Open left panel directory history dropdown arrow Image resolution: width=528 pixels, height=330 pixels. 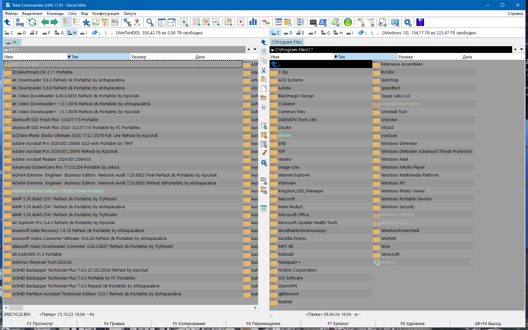pyautogui.click(x=255, y=49)
